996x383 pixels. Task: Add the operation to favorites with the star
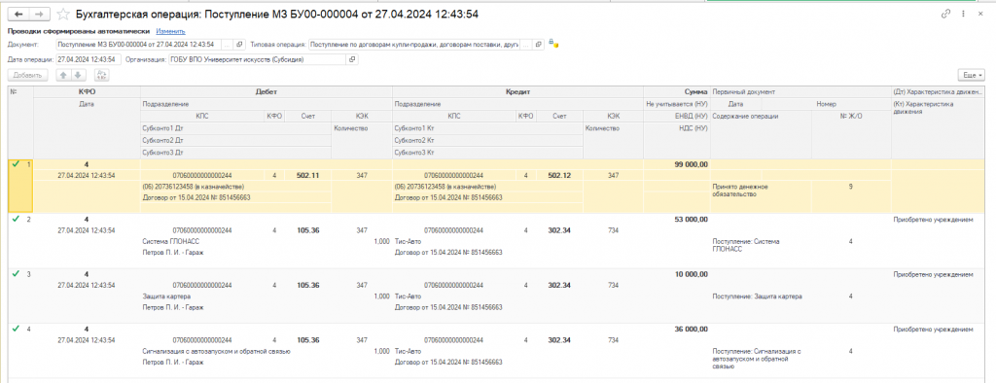click(x=62, y=14)
